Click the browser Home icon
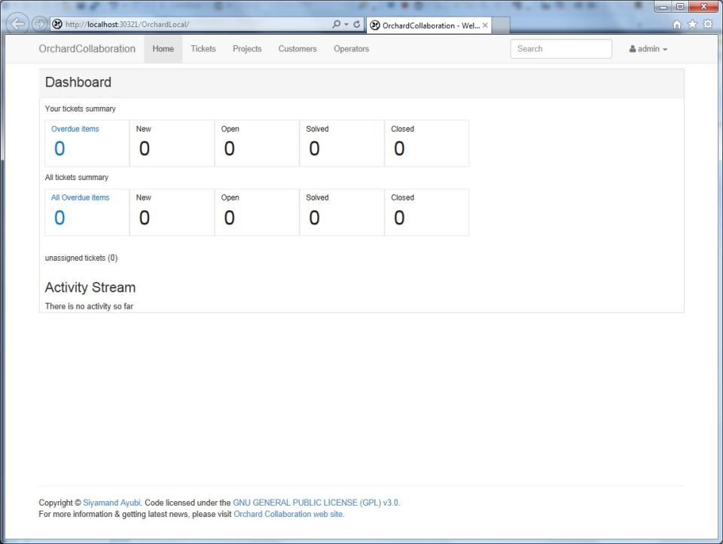723x544 pixels. point(676,24)
